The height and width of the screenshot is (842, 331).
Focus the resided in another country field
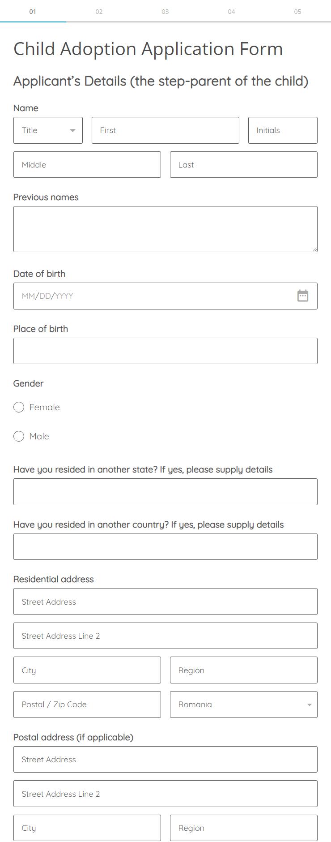[x=165, y=546]
